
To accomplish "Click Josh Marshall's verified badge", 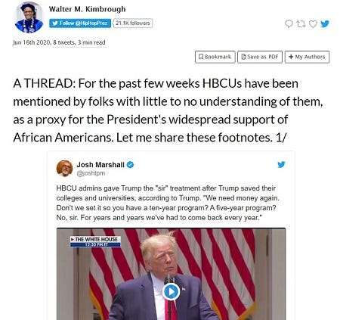I will [130, 165].
